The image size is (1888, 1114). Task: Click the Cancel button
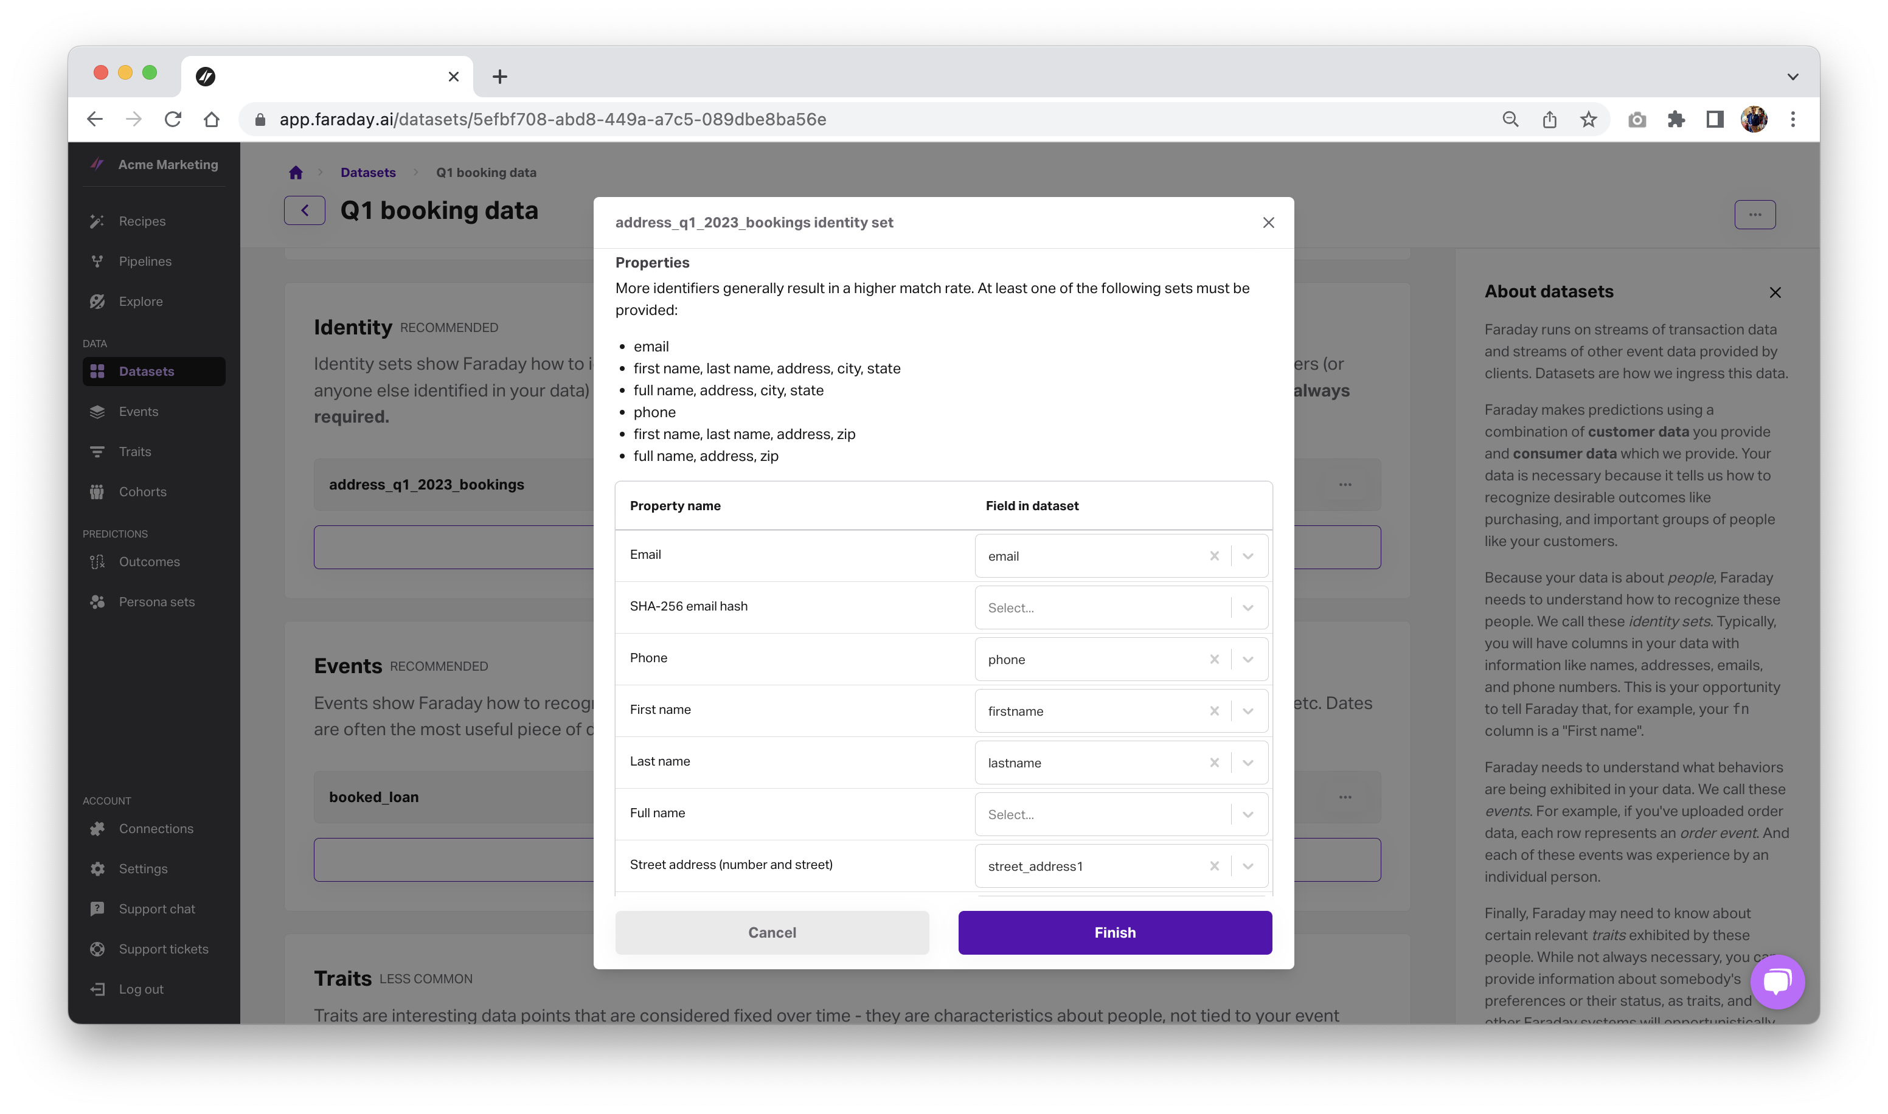tap(772, 932)
